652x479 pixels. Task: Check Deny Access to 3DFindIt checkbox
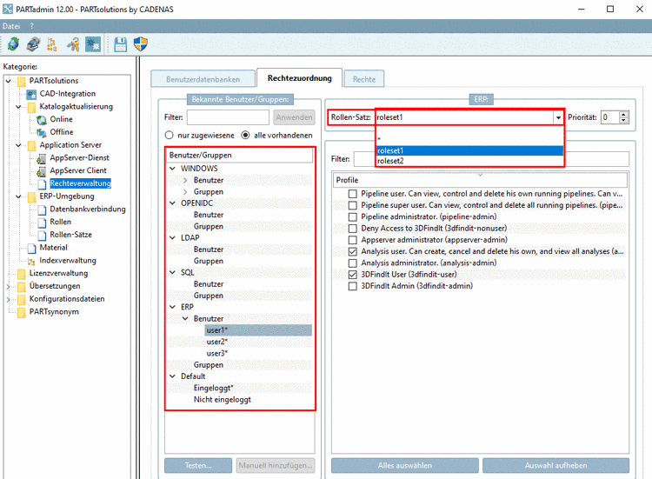click(353, 229)
